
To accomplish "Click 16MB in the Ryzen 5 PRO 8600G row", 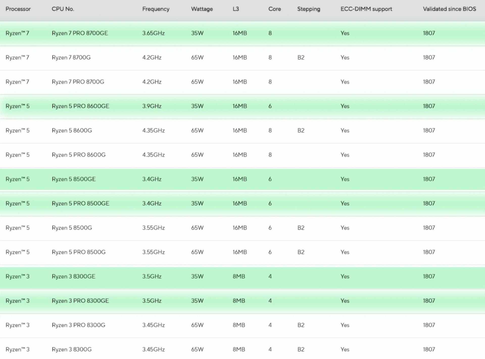I will pos(240,155).
